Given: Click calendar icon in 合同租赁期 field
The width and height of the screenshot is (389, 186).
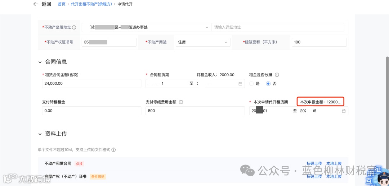Looking at the screenshot, I should pyautogui.click(x=240, y=84).
